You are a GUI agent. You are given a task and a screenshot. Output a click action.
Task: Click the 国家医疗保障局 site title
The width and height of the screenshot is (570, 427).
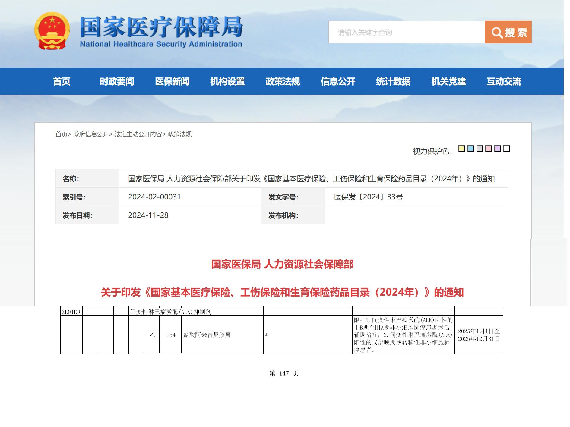(161, 27)
